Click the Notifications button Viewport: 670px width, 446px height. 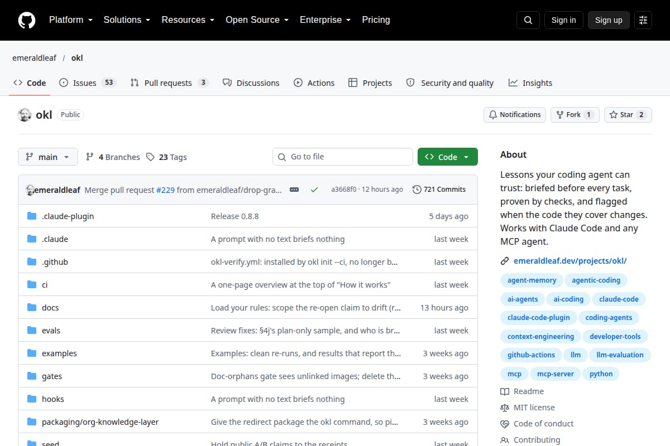click(x=515, y=115)
